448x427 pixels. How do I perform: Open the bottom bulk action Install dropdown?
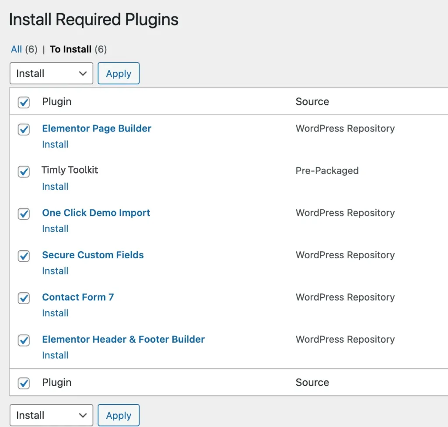(x=51, y=415)
